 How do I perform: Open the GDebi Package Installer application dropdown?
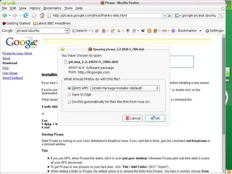click(125, 88)
